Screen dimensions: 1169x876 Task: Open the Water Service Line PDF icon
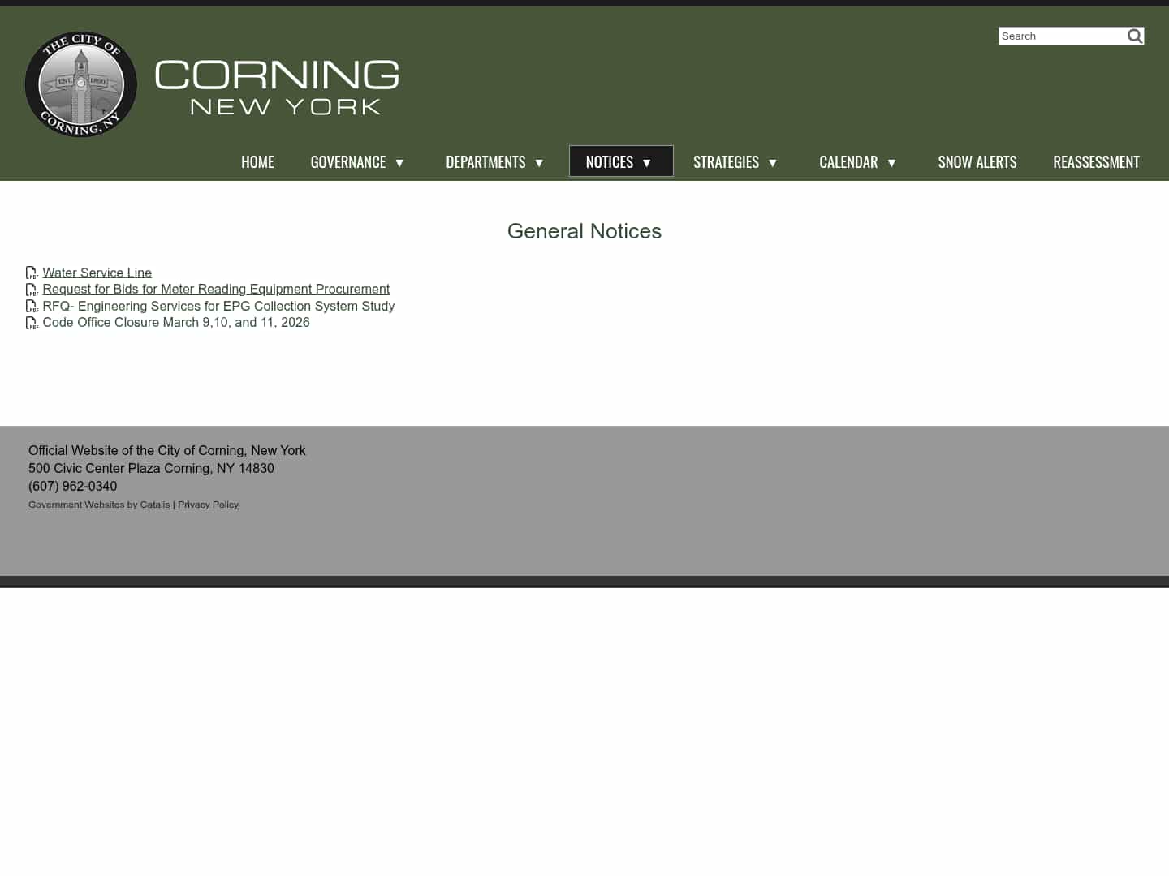tap(32, 273)
